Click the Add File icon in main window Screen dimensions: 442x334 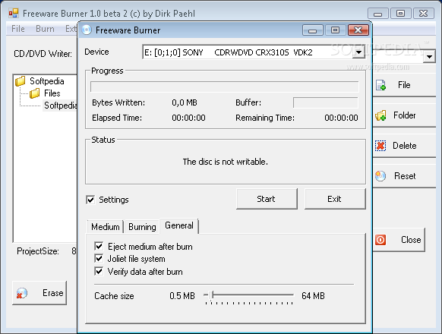point(380,85)
